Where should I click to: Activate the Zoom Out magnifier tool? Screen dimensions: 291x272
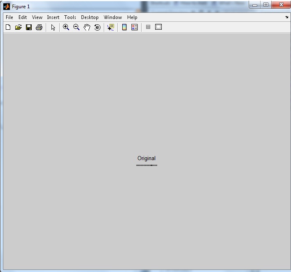click(x=76, y=27)
